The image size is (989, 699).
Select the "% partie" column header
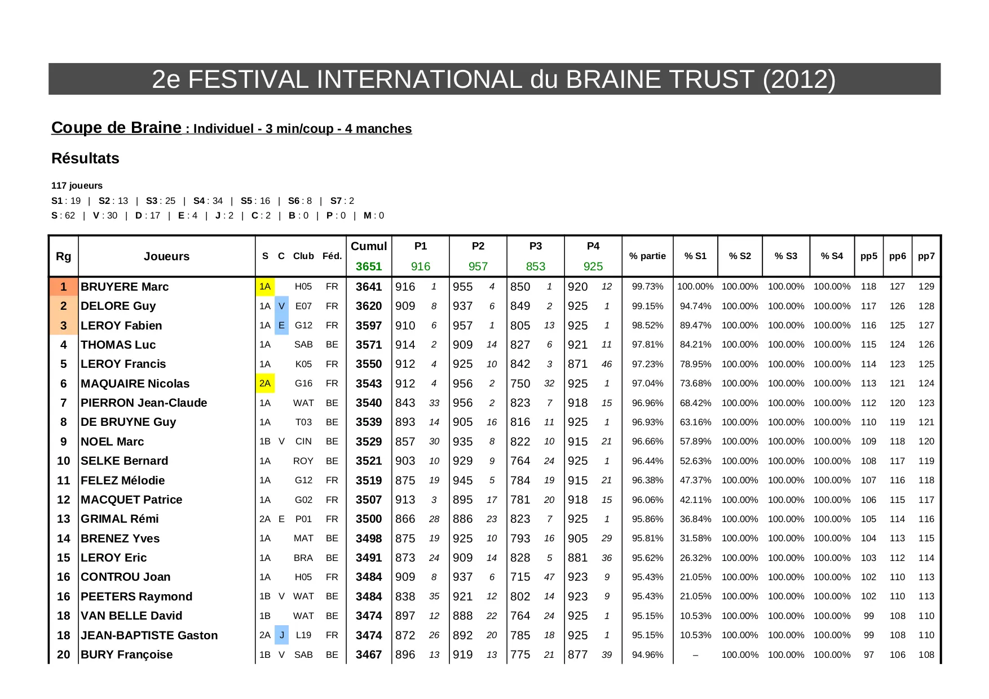tap(647, 256)
